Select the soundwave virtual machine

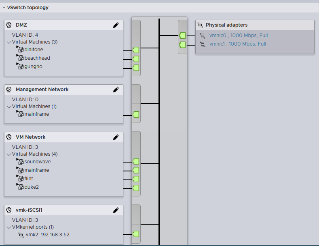(x=38, y=162)
